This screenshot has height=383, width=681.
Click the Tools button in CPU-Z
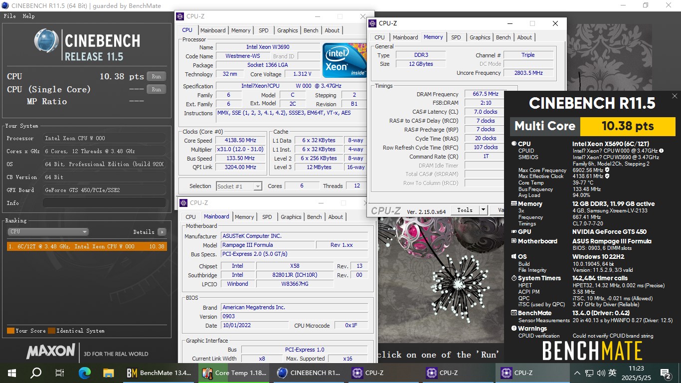465,210
